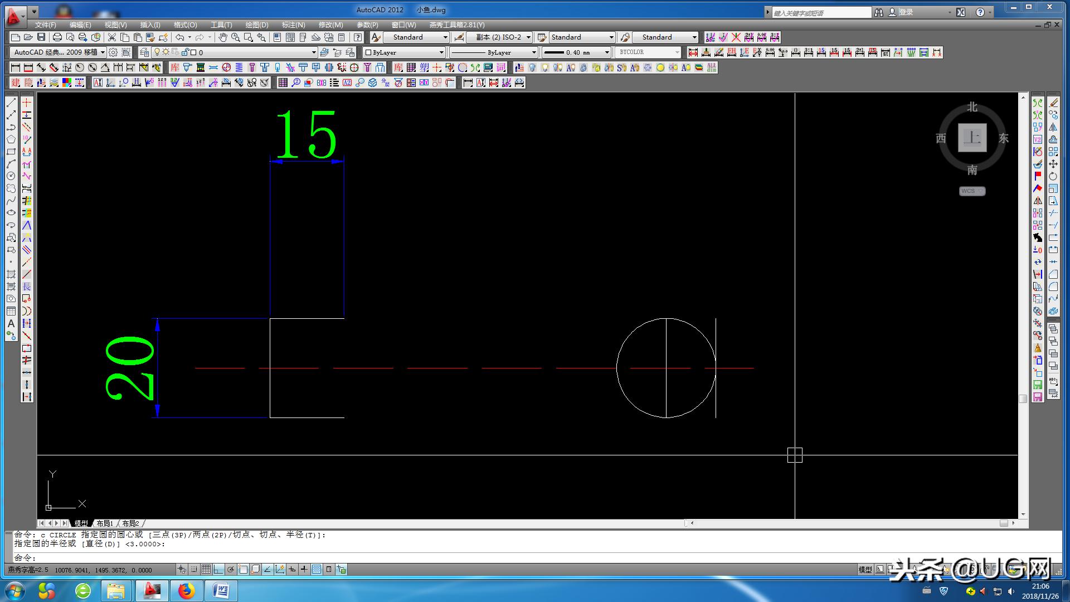Click the Cut scissors icon

click(x=112, y=37)
